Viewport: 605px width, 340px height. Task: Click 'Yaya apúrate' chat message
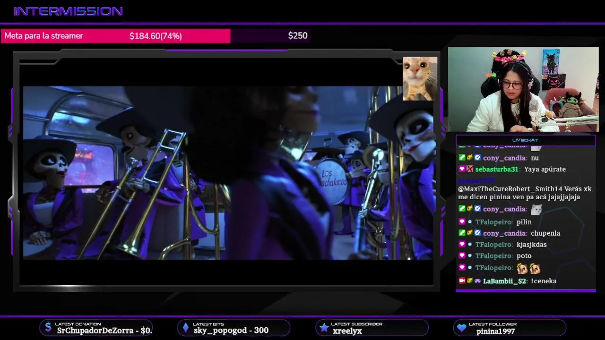pyautogui.click(x=545, y=169)
